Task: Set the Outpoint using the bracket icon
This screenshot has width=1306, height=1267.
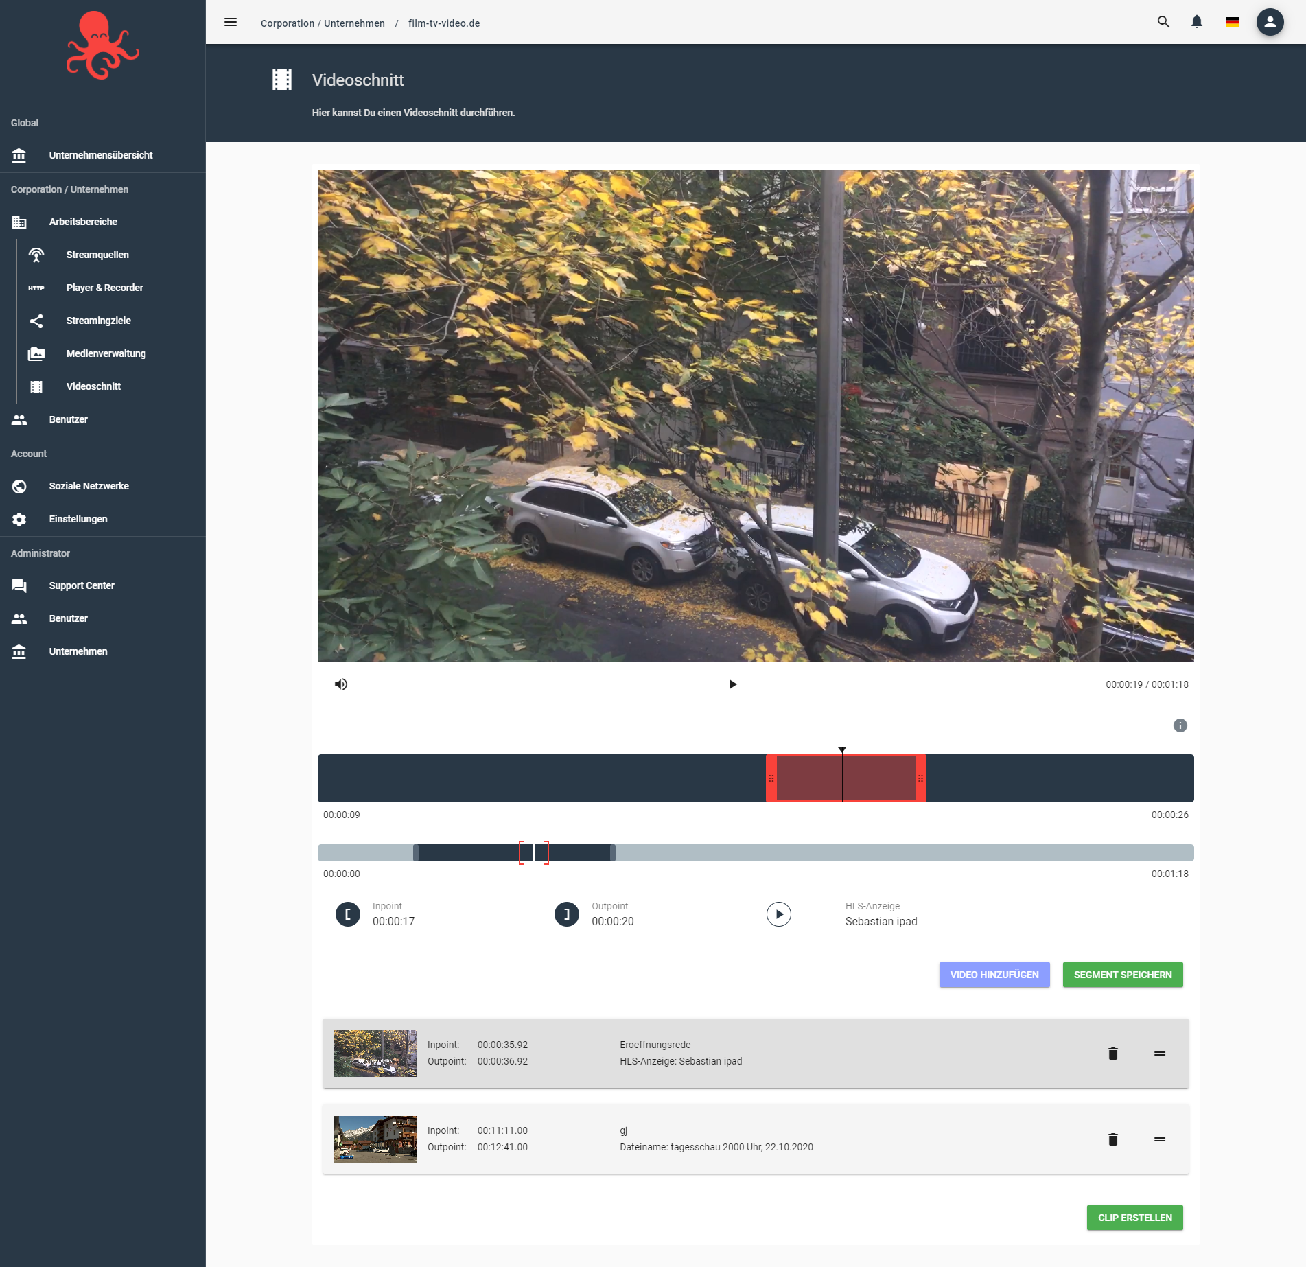Action: pos(567,914)
